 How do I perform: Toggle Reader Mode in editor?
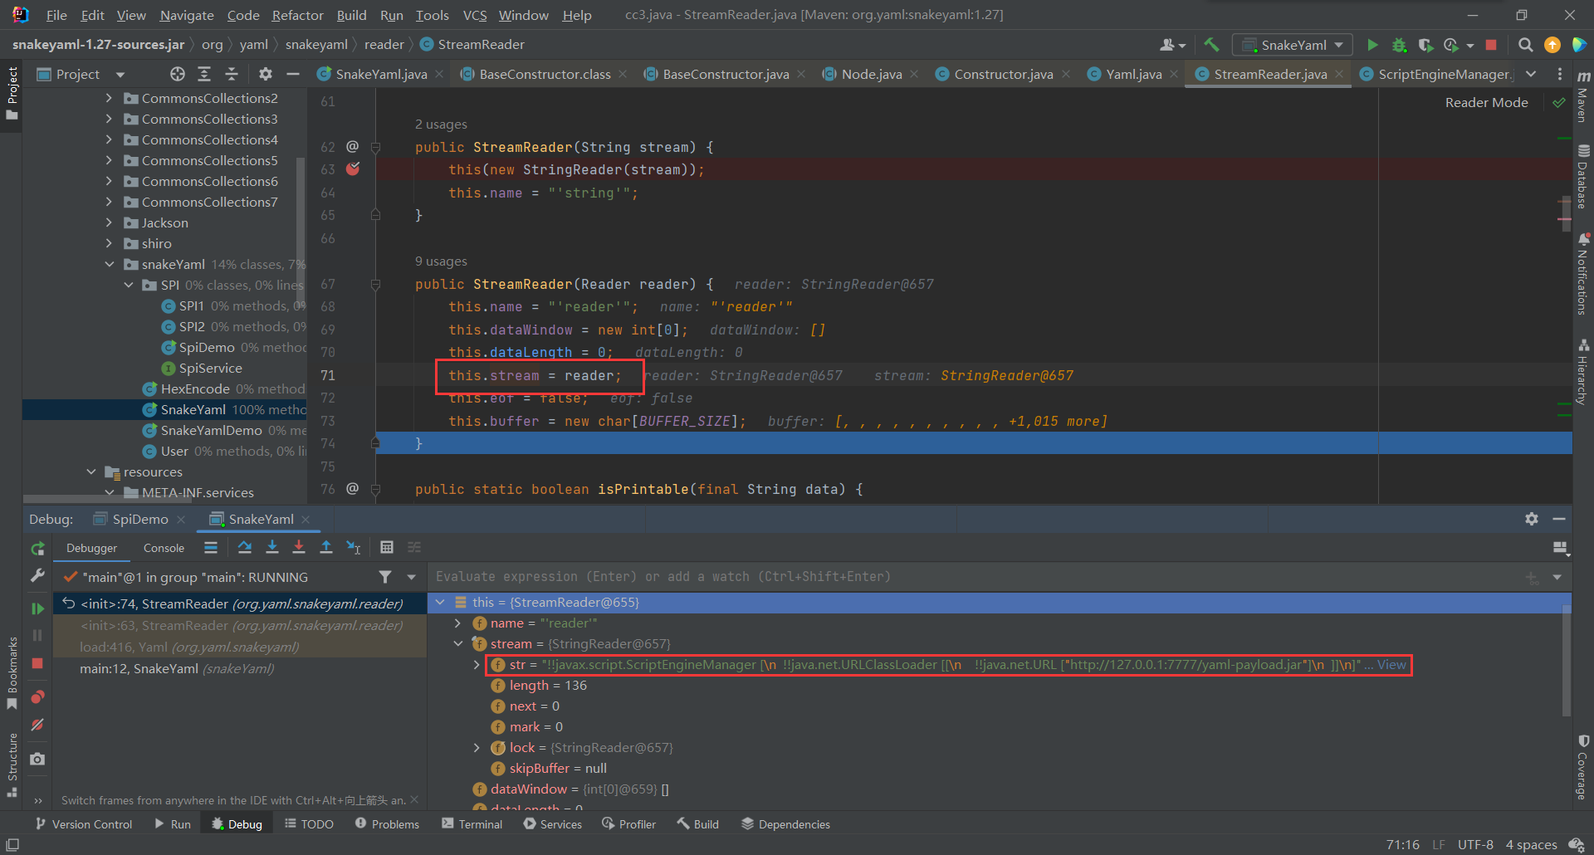pyautogui.click(x=1486, y=103)
